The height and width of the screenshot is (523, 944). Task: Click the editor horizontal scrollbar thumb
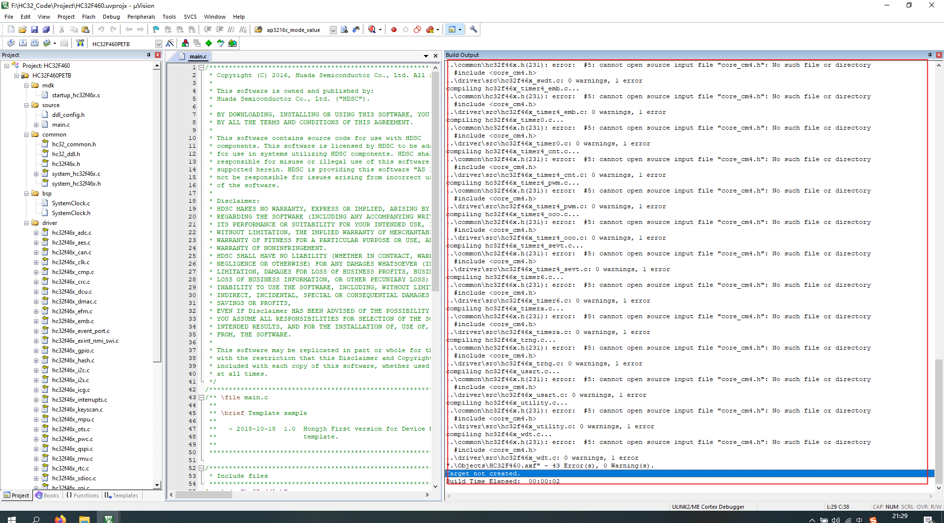pos(204,495)
